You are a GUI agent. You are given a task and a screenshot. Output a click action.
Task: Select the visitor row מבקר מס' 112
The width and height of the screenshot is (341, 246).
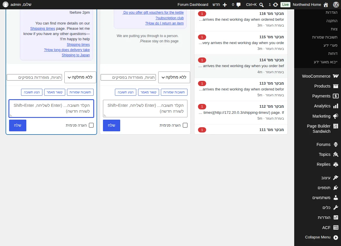[x=241, y=112]
